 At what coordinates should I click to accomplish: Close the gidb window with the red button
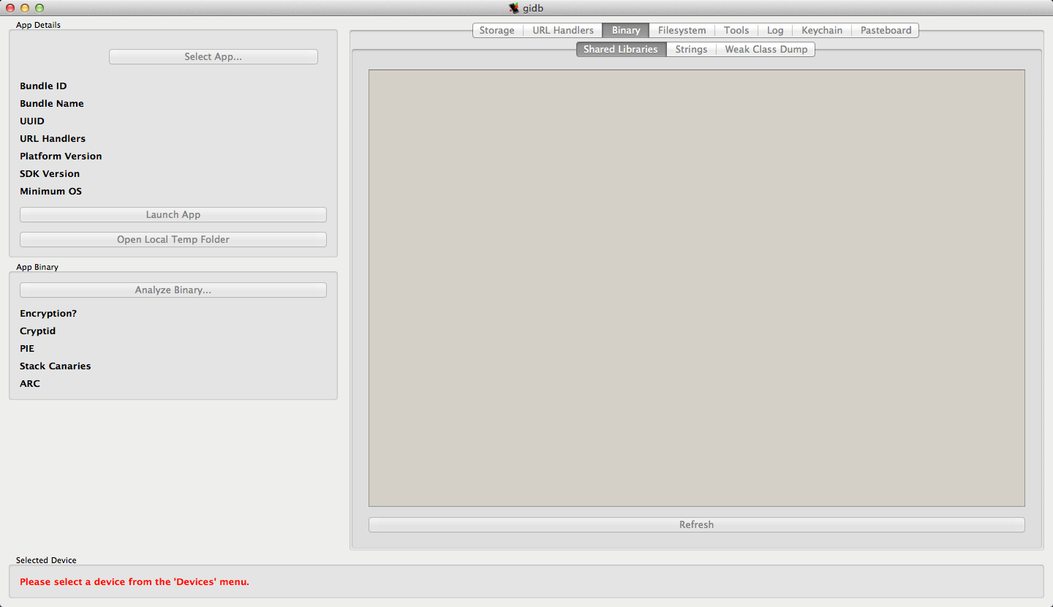click(x=10, y=8)
